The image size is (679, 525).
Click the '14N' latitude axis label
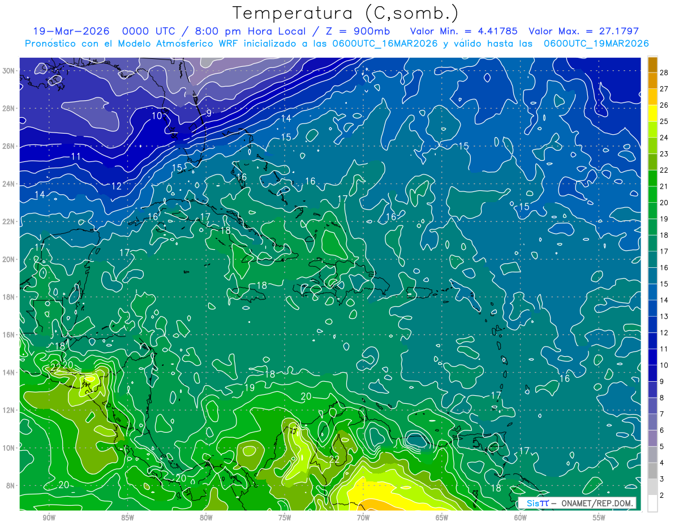point(9,373)
